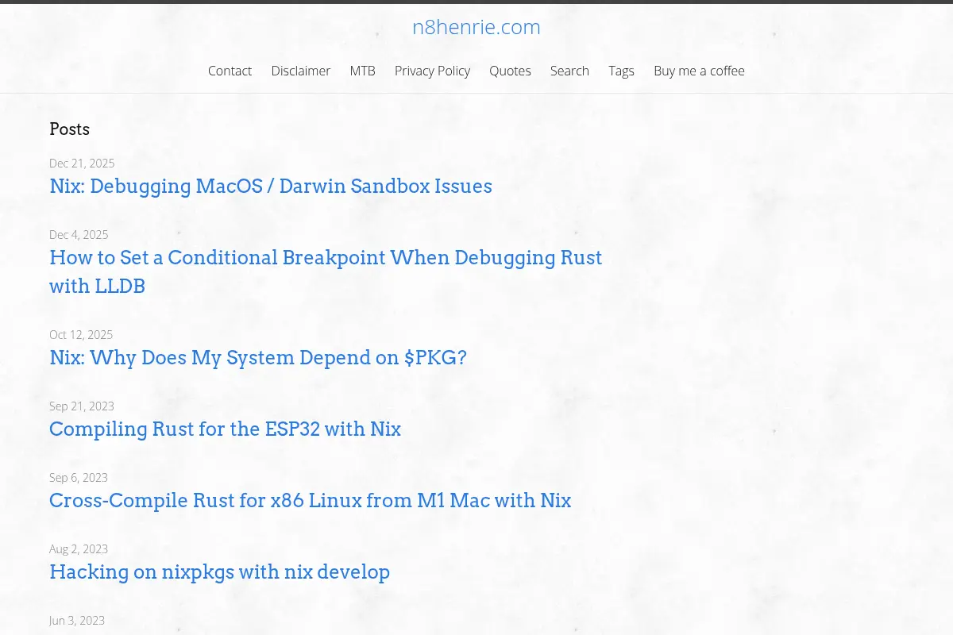Image resolution: width=953 pixels, height=635 pixels.
Task: Visit the Quotes page
Action: coord(510,71)
